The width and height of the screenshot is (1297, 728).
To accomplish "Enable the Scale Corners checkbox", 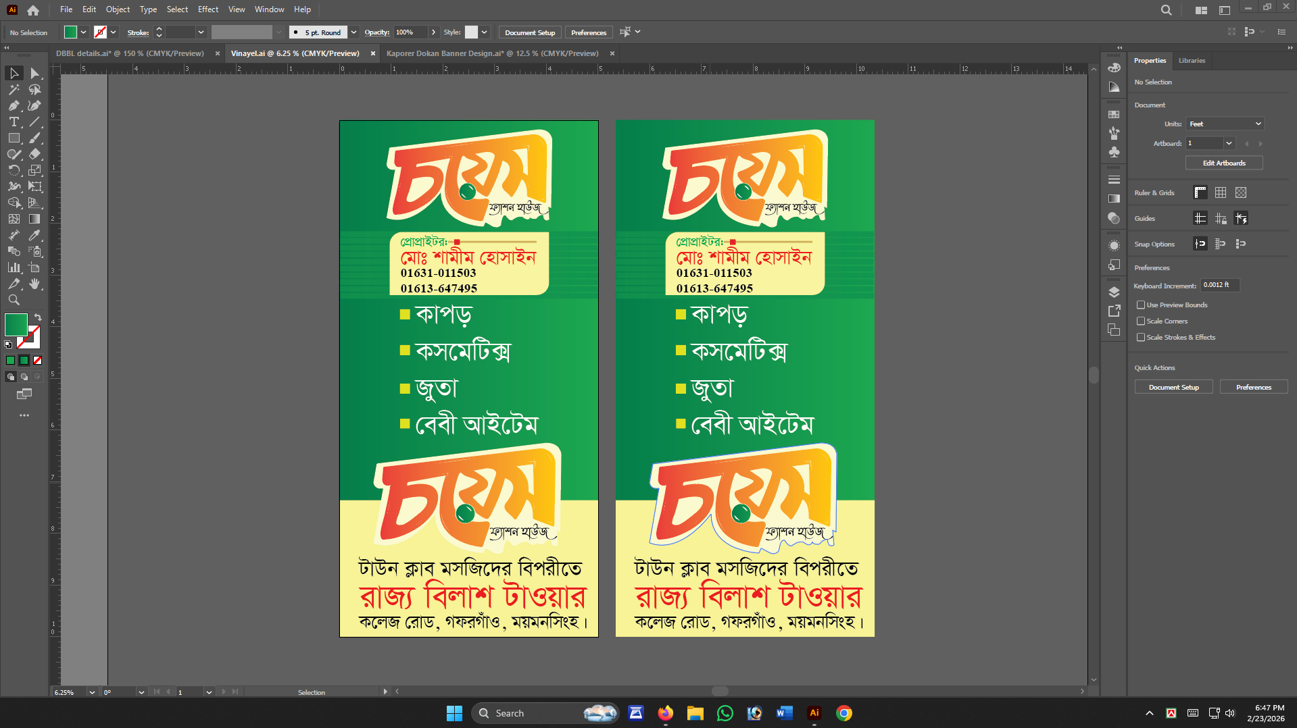I will point(1142,321).
